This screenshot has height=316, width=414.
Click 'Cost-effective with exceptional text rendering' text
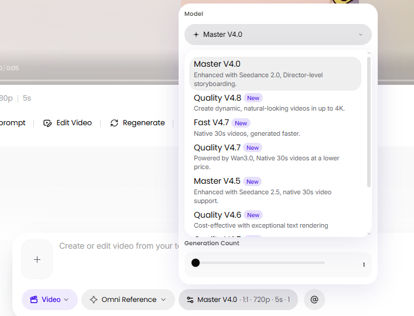coord(261,225)
